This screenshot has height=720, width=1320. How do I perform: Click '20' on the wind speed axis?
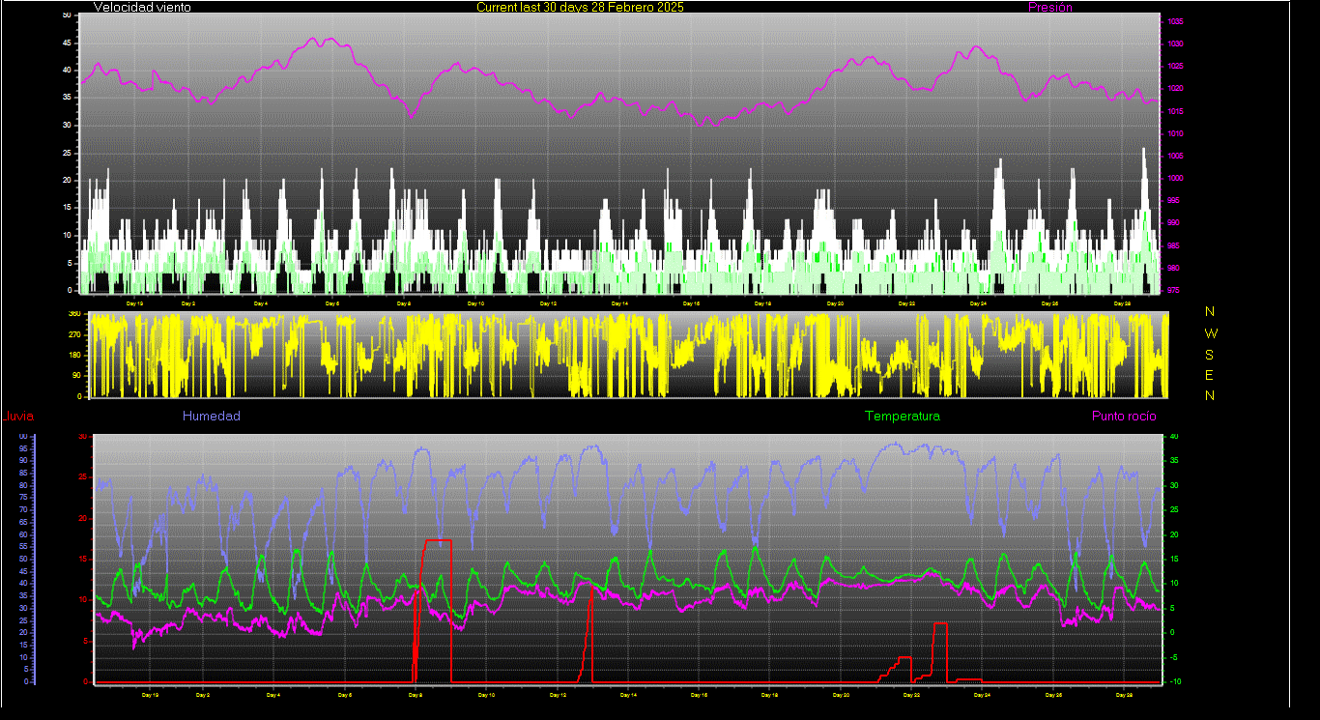(x=67, y=180)
